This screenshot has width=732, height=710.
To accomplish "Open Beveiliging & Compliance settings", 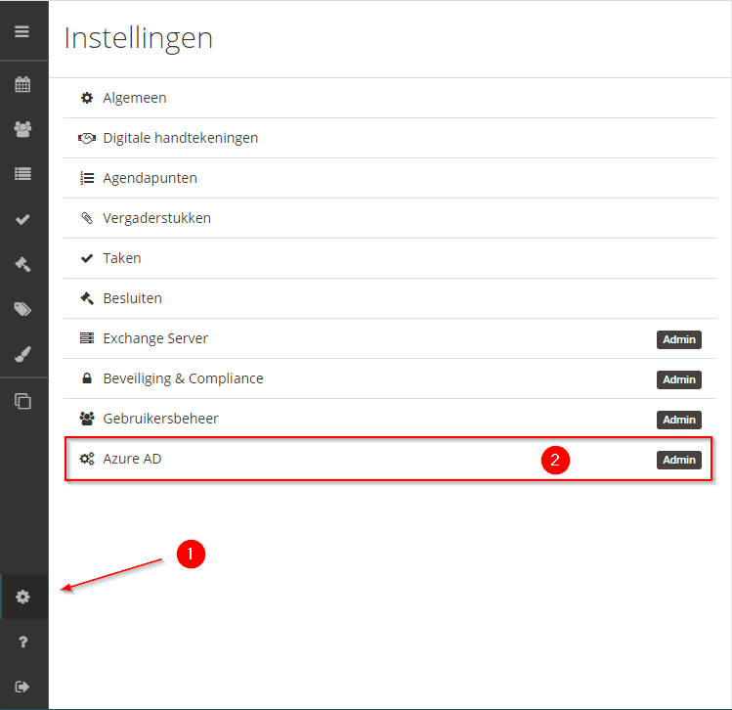I will pos(390,378).
